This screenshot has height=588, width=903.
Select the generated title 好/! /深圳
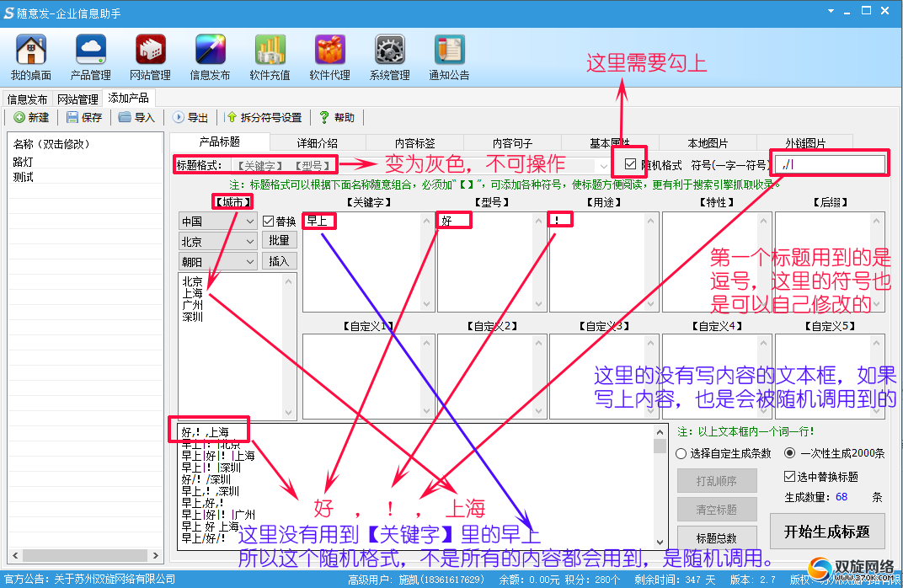(206, 479)
